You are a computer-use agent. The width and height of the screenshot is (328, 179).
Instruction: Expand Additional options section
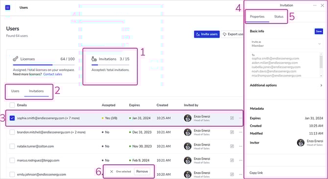click(286, 85)
